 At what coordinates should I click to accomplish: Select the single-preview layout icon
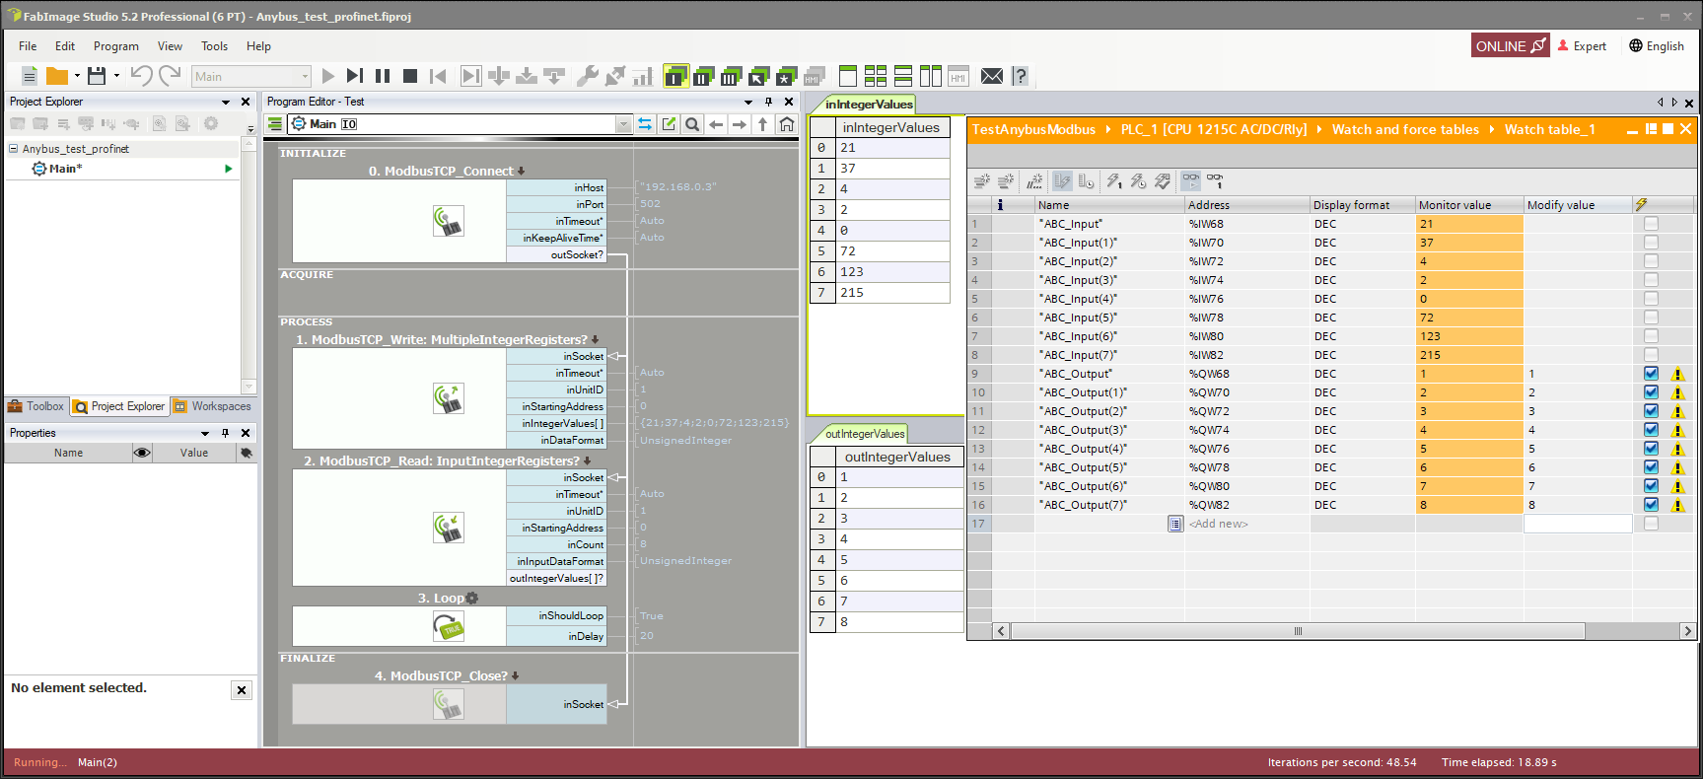[x=848, y=76]
